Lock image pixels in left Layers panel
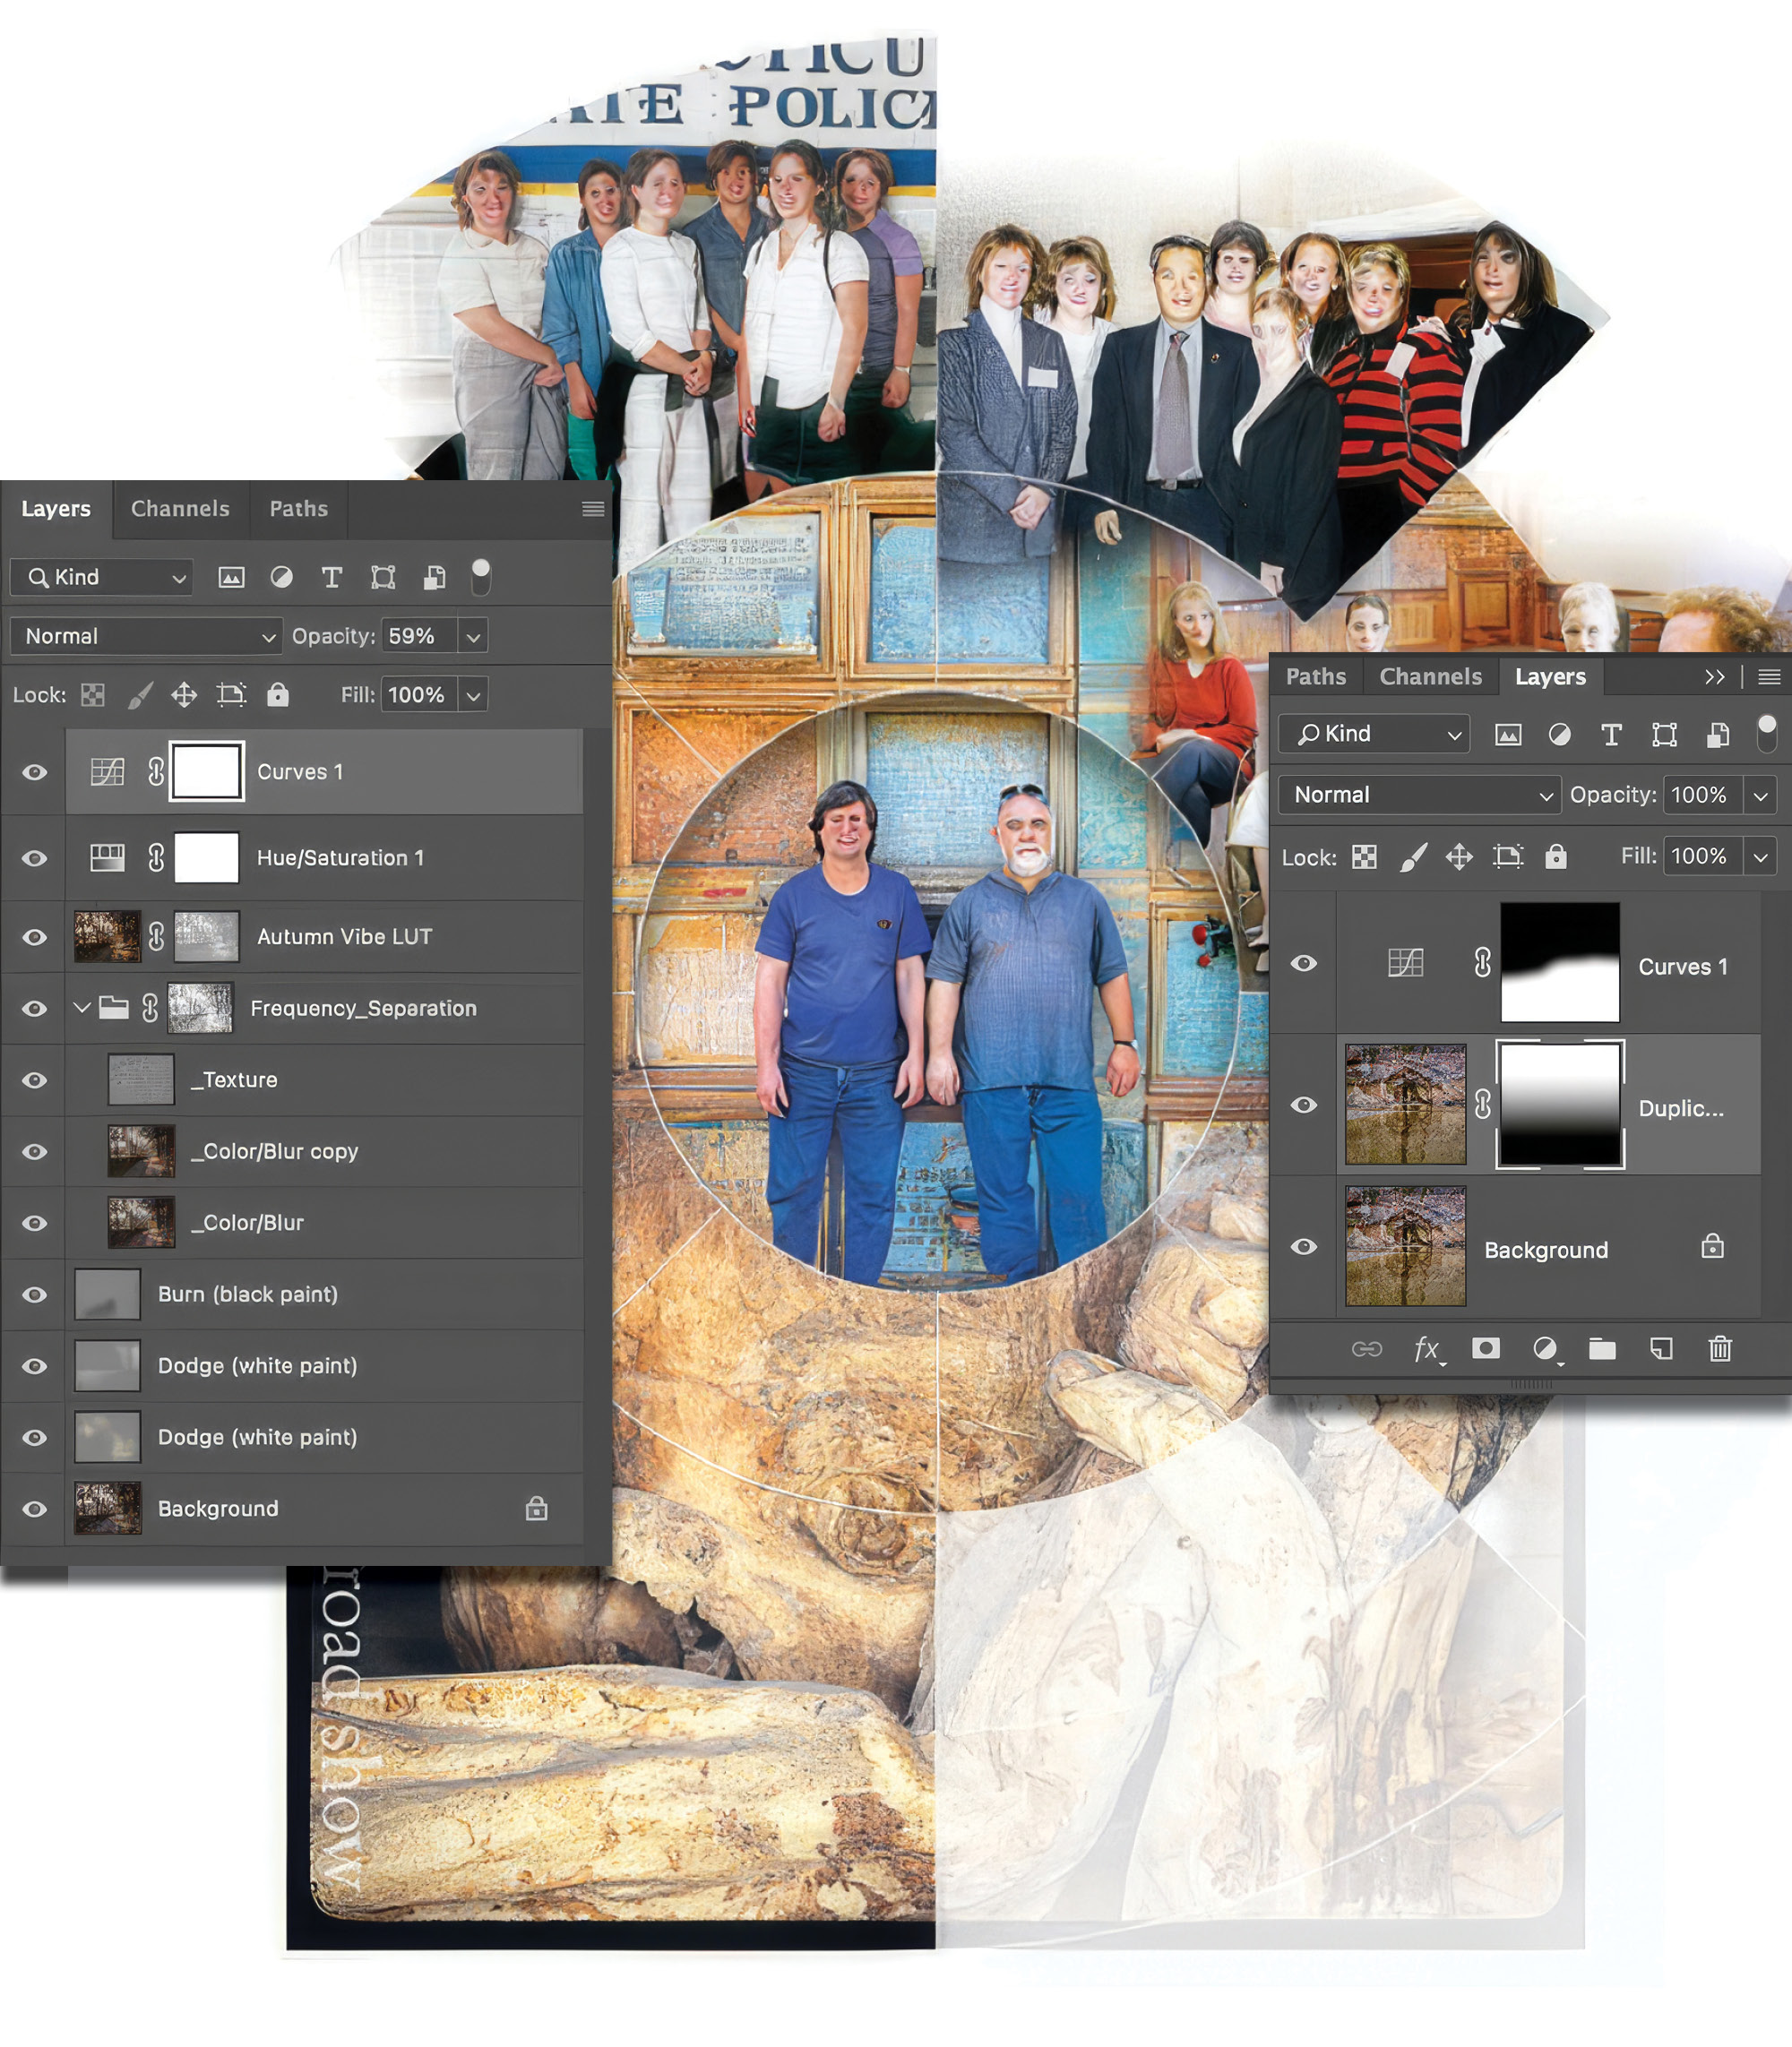1792x2047 pixels. (x=140, y=695)
